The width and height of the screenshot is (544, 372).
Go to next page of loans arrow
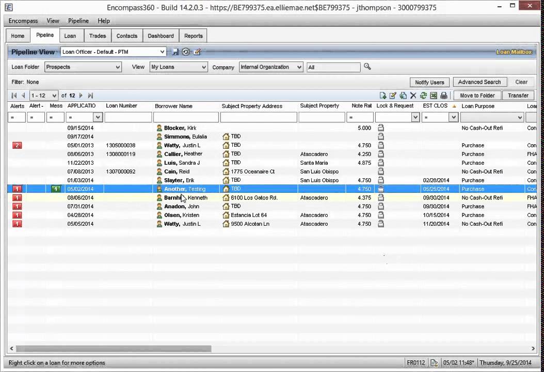[x=81, y=96]
